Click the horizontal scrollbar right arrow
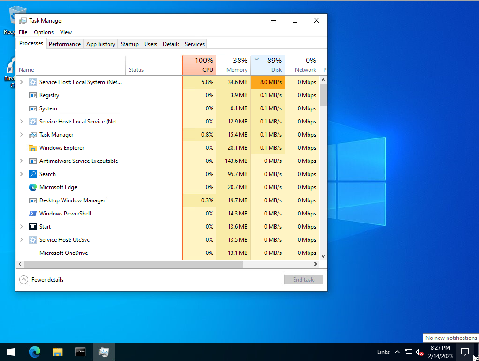 tap(316, 264)
